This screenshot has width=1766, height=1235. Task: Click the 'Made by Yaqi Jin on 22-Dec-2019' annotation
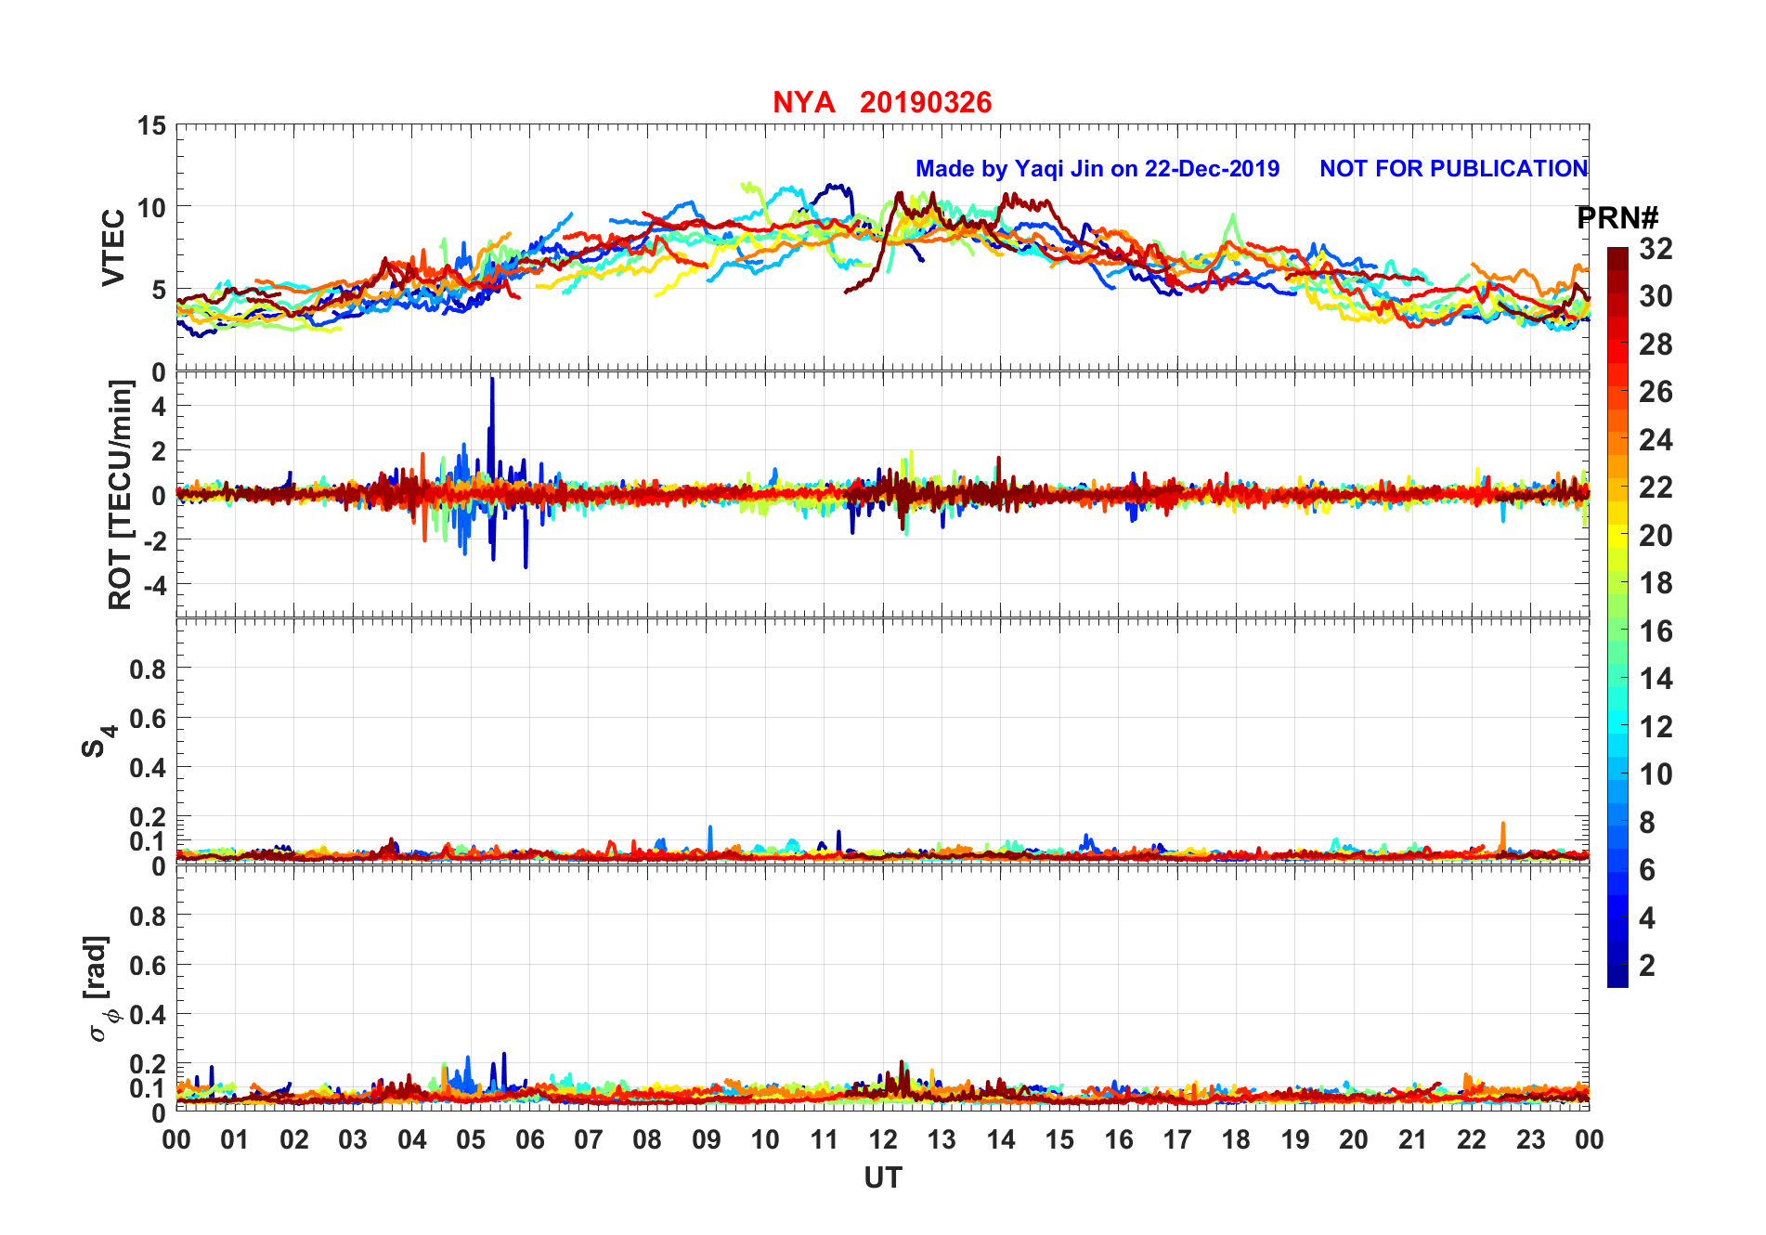pos(1097,168)
